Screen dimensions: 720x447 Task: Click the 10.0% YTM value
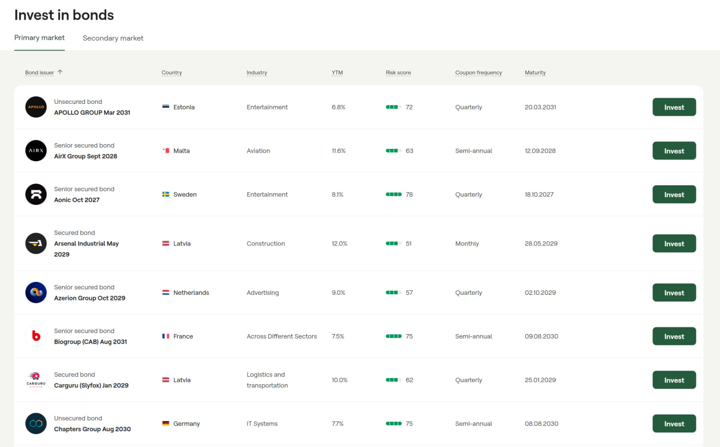[340, 380]
